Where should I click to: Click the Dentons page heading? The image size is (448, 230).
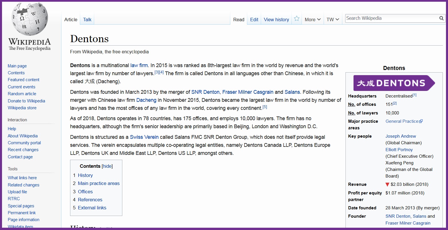89,39
